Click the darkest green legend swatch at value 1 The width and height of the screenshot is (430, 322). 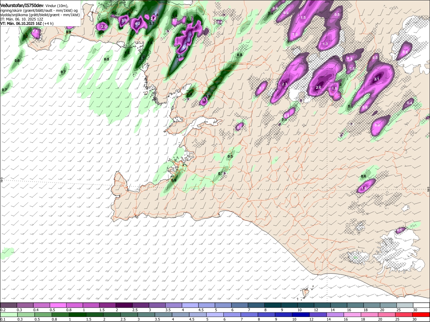click(77, 314)
